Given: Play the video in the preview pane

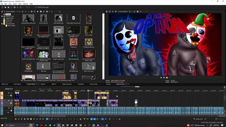Looking at the screenshot, I should 161,78.
